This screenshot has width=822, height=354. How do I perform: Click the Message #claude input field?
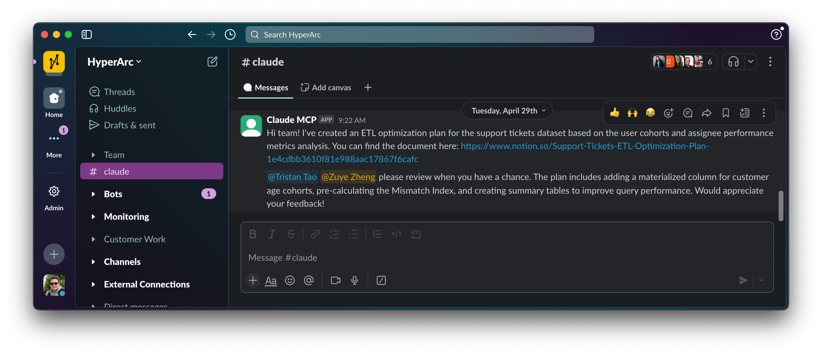[x=479, y=257]
